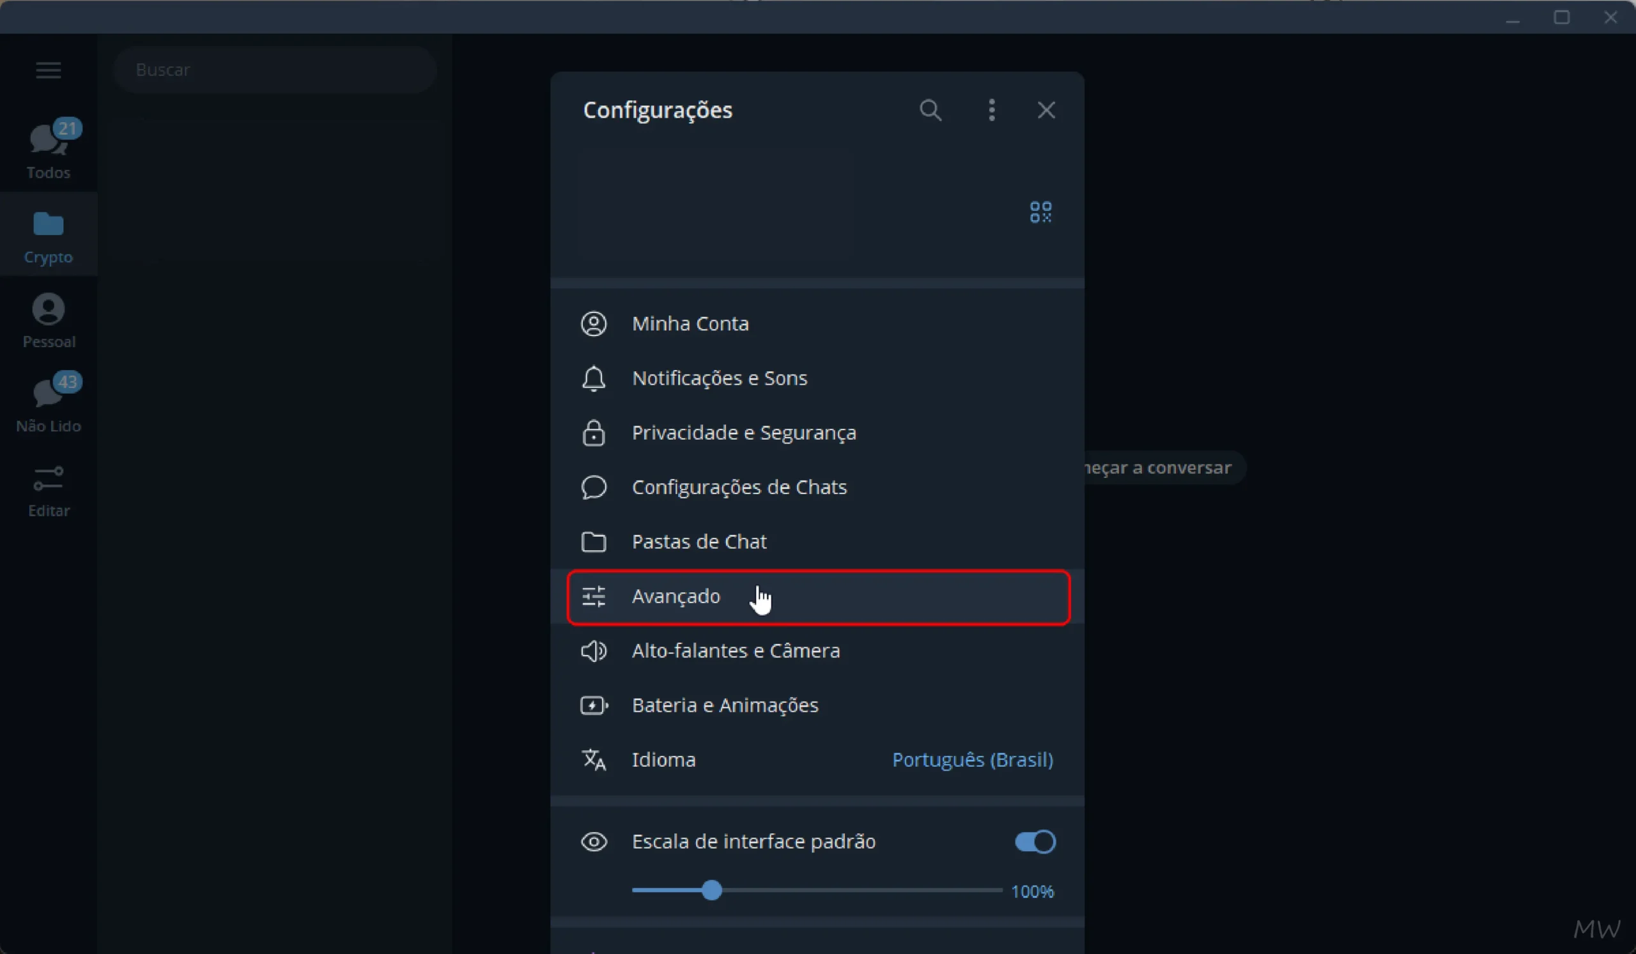This screenshot has width=1636, height=954.
Task: Open the Não Lido folder
Action: (49, 403)
